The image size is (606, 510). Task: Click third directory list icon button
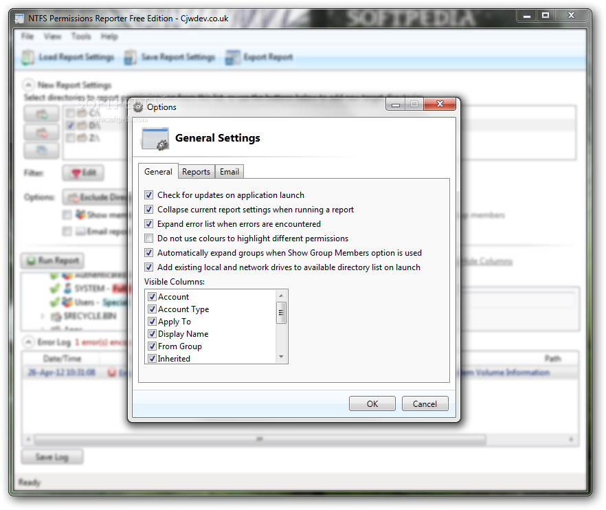click(x=42, y=151)
